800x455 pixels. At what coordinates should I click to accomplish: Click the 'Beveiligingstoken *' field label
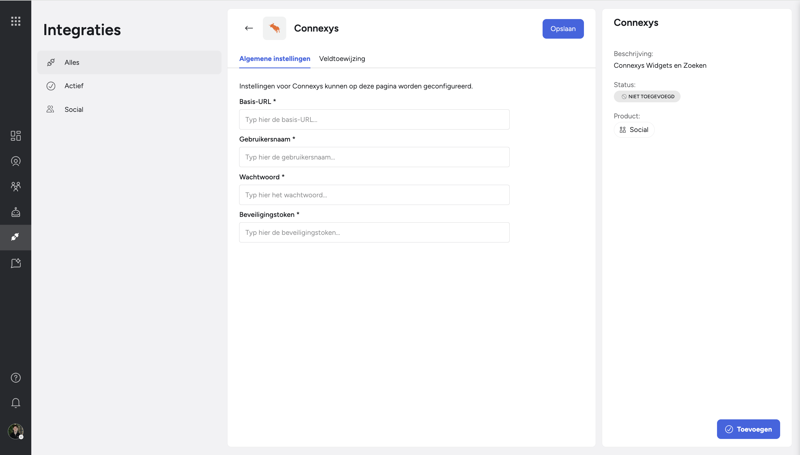[270, 215]
